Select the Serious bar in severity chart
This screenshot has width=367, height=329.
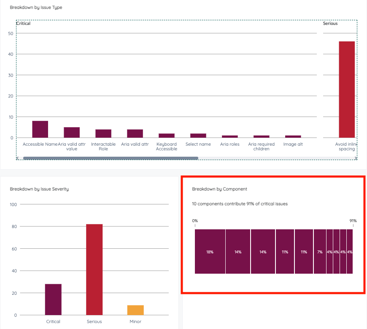click(94, 269)
